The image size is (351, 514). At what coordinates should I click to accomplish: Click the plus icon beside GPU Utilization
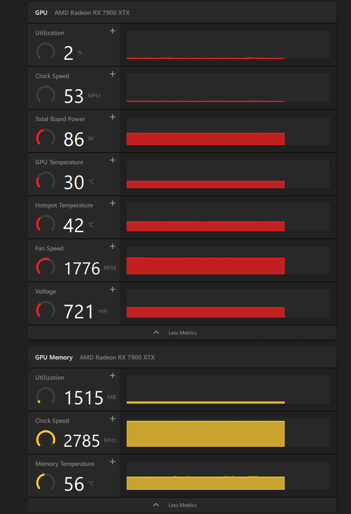tap(113, 31)
